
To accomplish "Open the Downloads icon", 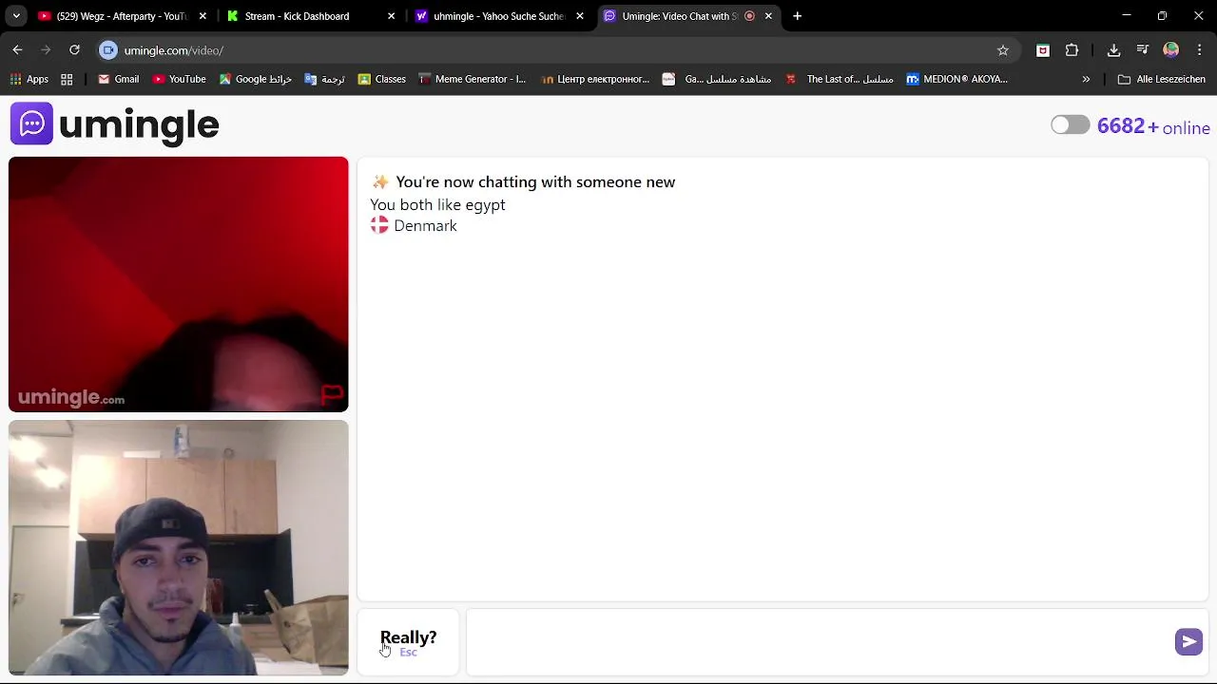I will pos(1113,50).
